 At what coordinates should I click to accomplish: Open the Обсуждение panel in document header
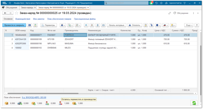[181, 13]
